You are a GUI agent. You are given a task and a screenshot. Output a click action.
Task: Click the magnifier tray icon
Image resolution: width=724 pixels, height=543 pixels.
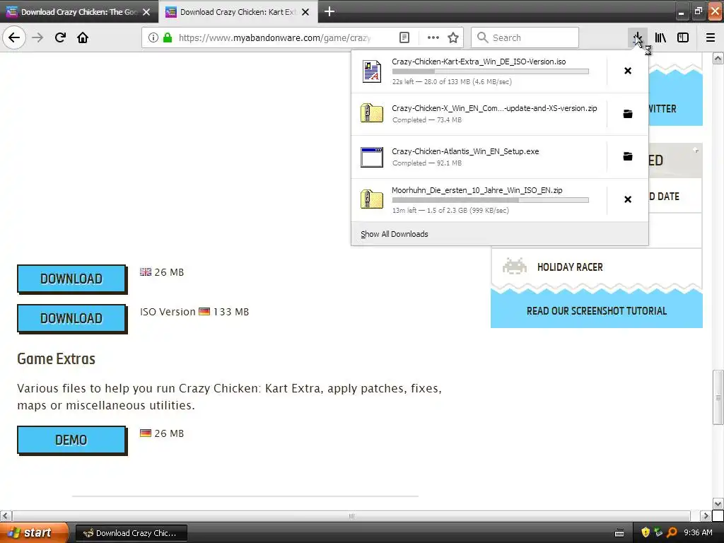click(672, 533)
